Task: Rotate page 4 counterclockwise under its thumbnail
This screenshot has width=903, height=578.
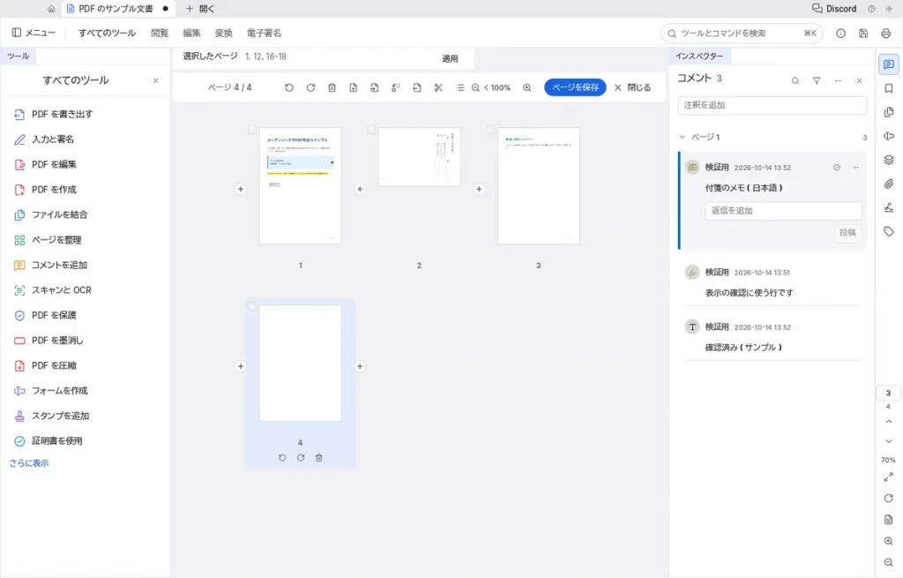Action: click(x=282, y=458)
